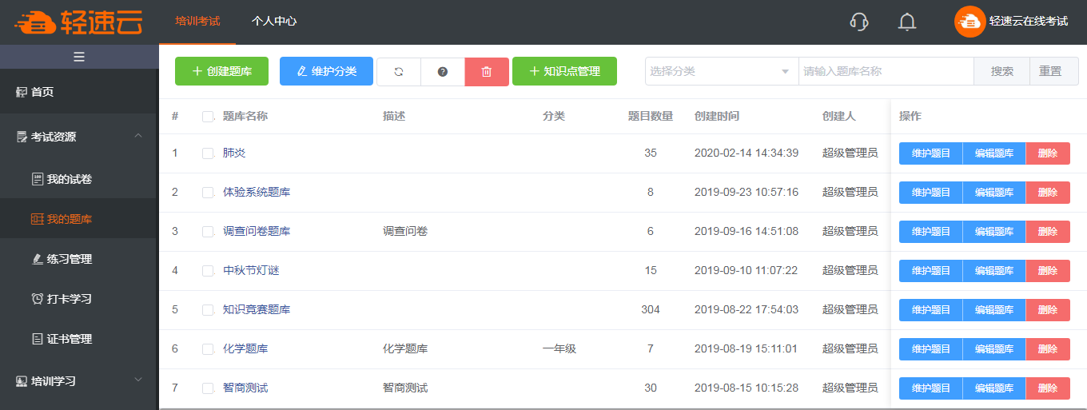
Task: Open the 智商测试 name link
Action: [245, 388]
